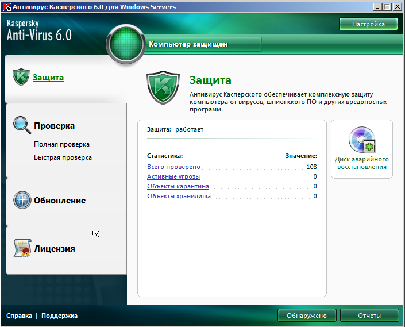Open the Объекты карантина link
Viewport: 405px width, 327px height.
[x=178, y=186]
